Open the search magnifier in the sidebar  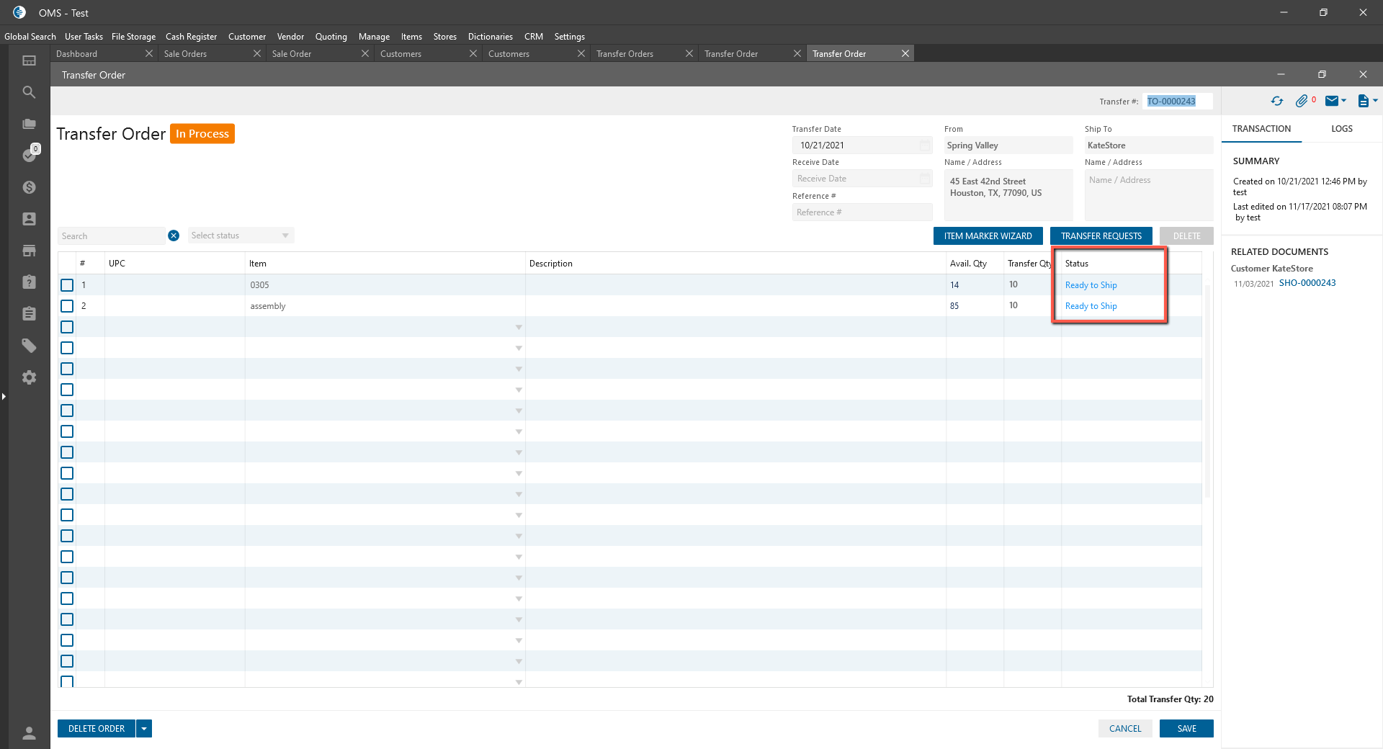29,92
